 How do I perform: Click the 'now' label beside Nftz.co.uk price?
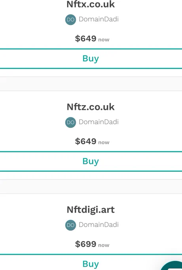pos(104,143)
